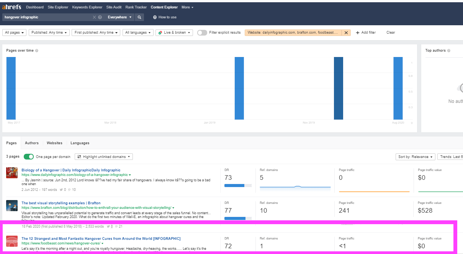Open the foodbeast.com hangover-cures URL

pyautogui.click(x=61, y=243)
